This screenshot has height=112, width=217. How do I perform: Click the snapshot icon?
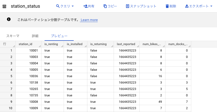click(128, 6)
